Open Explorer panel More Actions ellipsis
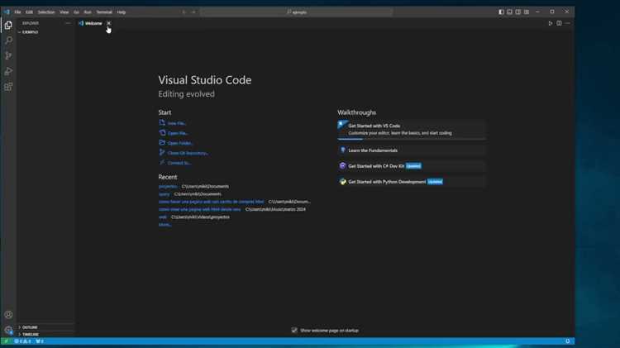Viewport: 620px width, 348px height. click(68, 23)
